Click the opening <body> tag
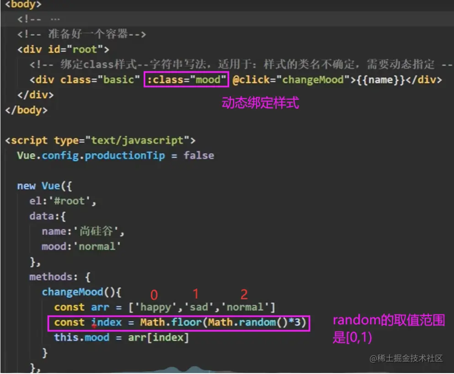The width and height of the screenshot is (454, 374). pyautogui.click(x=23, y=4)
